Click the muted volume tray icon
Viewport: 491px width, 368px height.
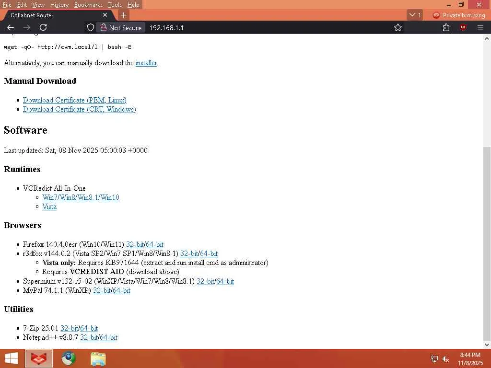(x=445, y=359)
